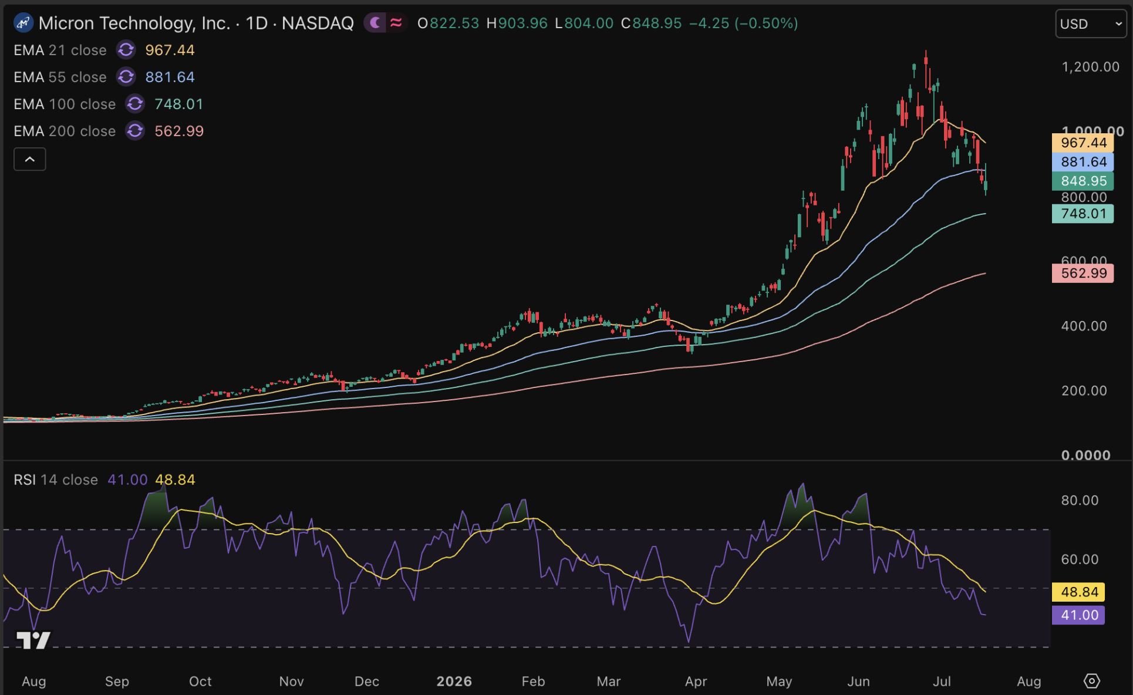
Task: Click the 1,200.00 price scale label
Action: pyautogui.click(x=1090, y=67)
